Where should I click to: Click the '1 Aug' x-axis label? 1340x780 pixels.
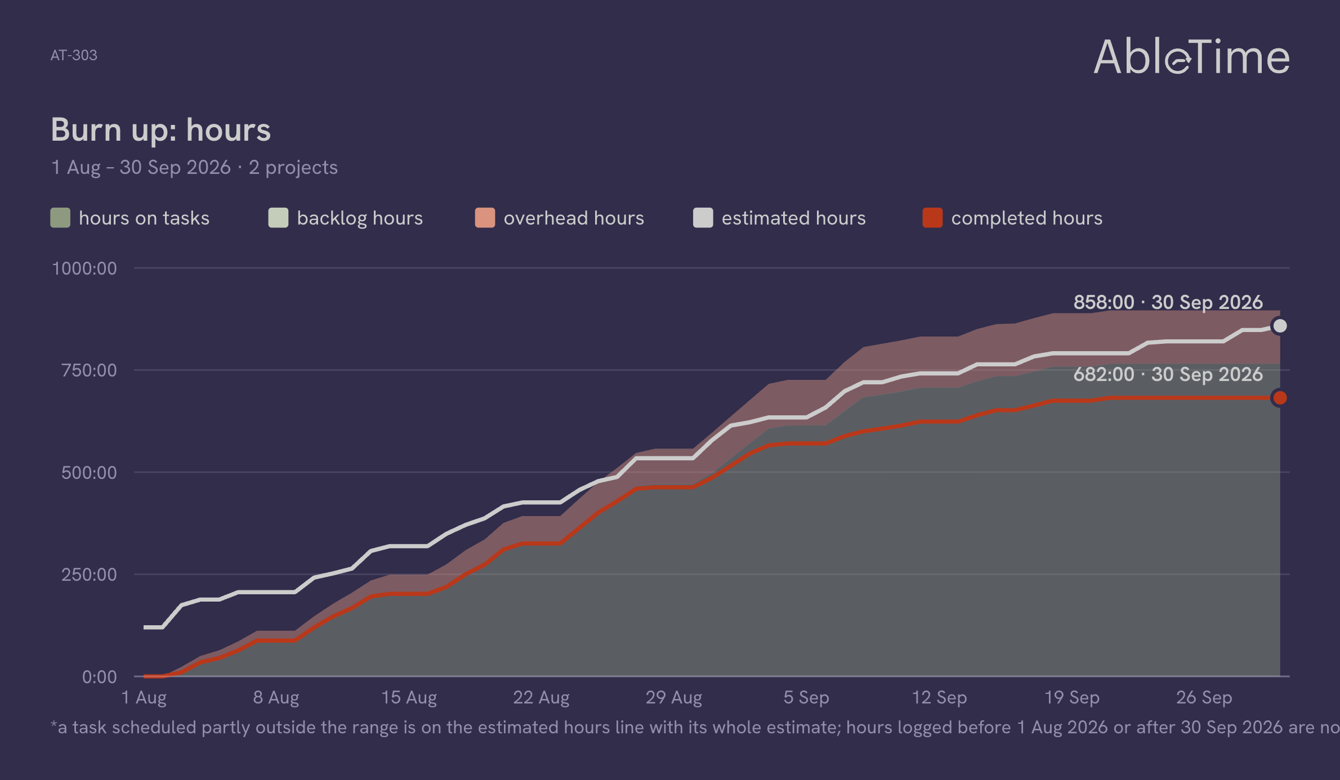pyautogui.click(x=144, y=698)
